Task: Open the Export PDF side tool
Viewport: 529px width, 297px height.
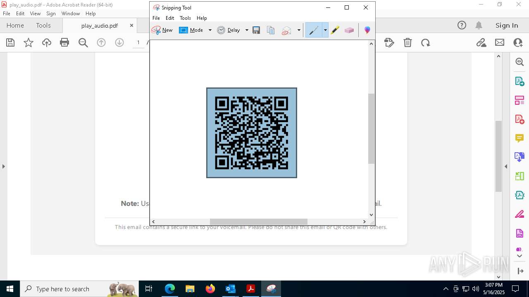Action: click(519, 81)
